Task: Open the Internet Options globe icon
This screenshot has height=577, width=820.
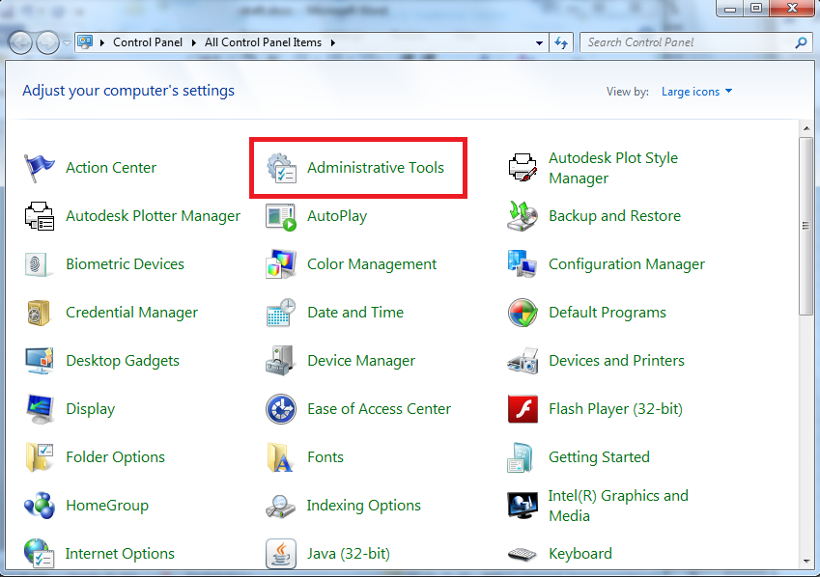Action: pyautogui.click(x=39, y=554)
